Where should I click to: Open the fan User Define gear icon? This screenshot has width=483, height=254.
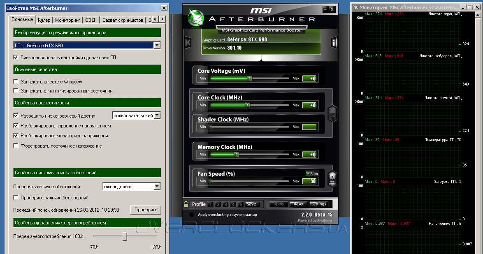332,179
